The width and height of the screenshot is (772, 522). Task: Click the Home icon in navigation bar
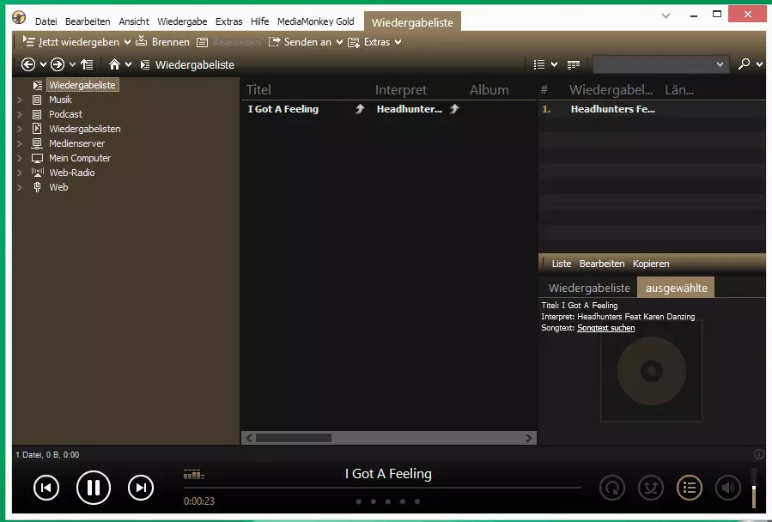tap(114, 64)
